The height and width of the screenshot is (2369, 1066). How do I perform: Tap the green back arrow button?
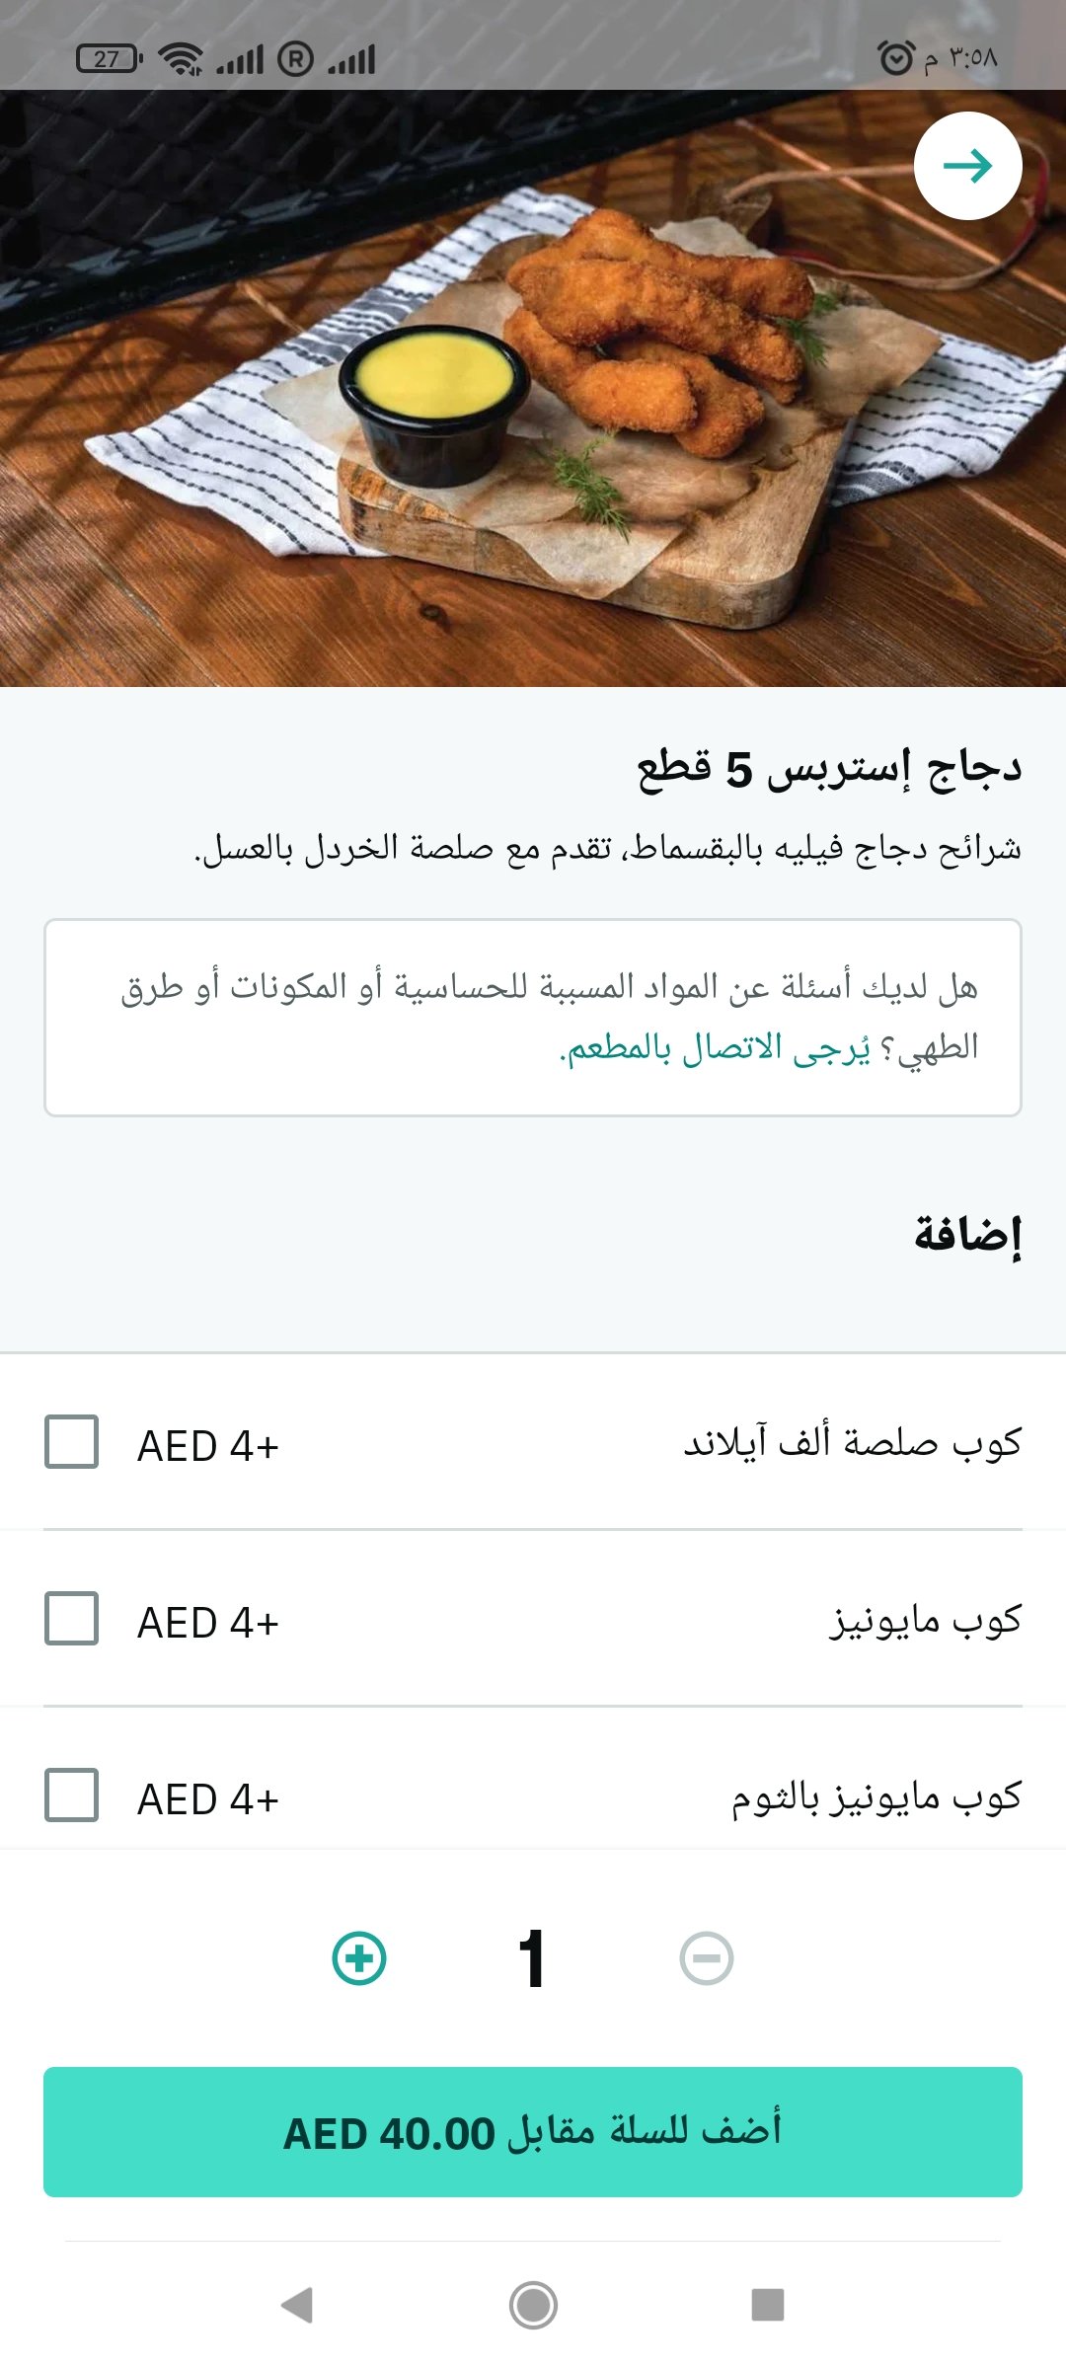(967, 166)
